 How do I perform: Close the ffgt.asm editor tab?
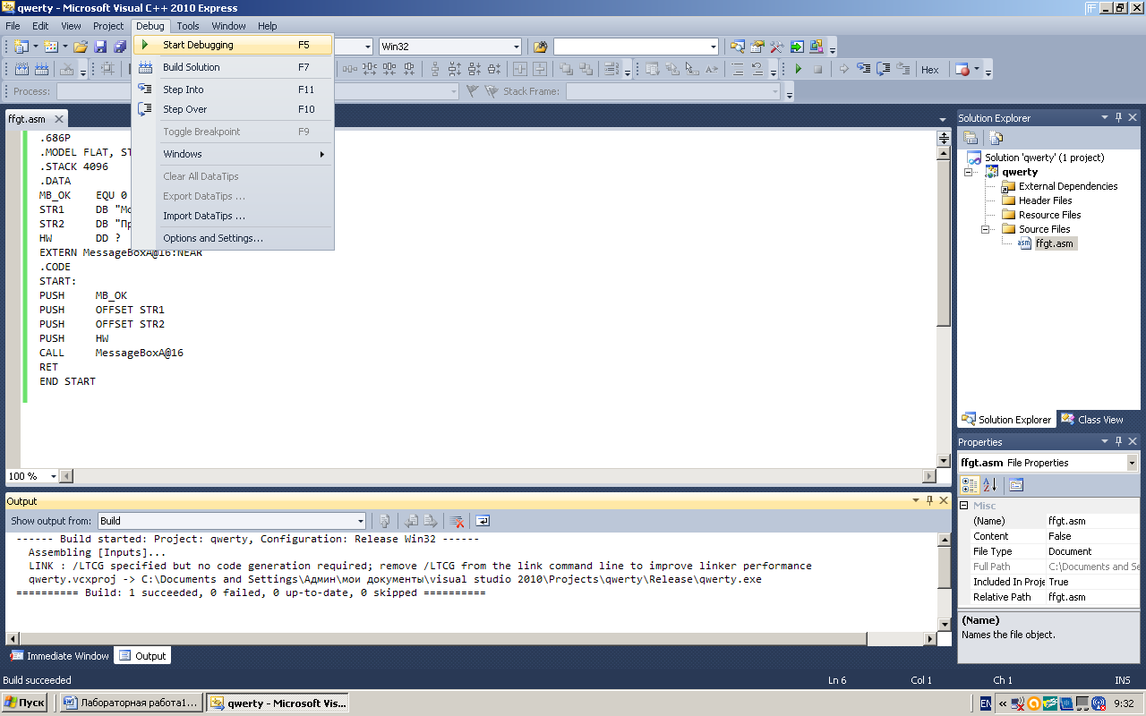[x=59, y=119]
